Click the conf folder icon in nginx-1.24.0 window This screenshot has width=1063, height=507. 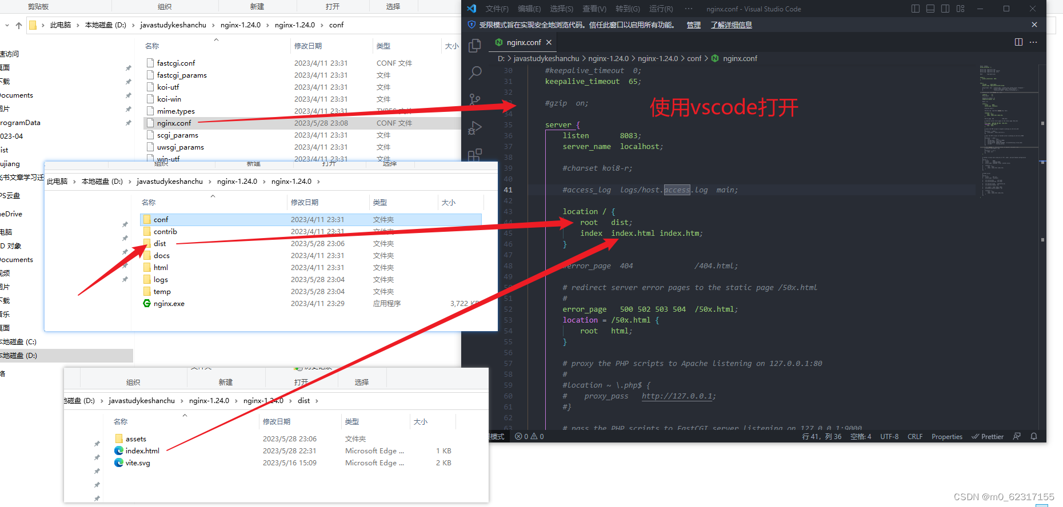[147, 219]
